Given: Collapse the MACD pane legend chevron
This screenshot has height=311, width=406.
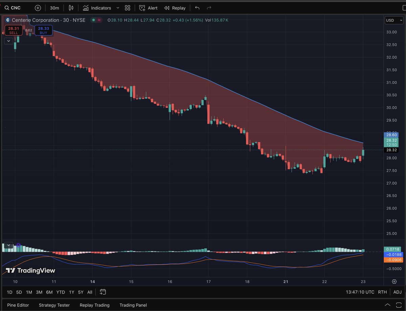Looking at the screenshot, I should click(x=8, y=245).
